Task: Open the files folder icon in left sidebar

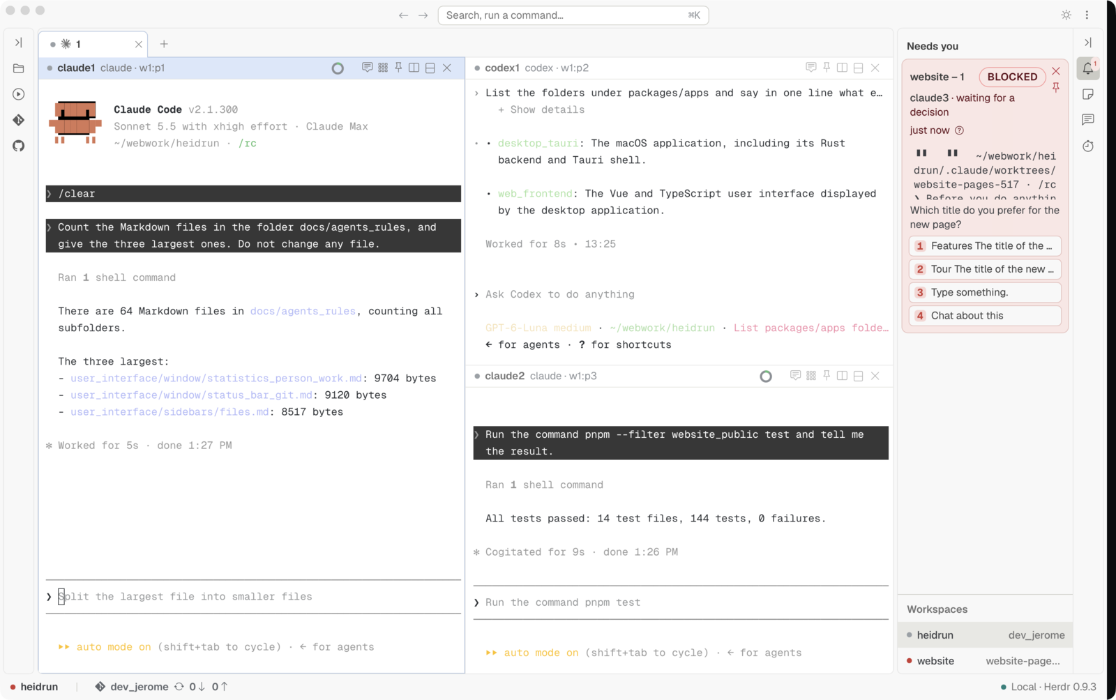Action: (19, 68)
